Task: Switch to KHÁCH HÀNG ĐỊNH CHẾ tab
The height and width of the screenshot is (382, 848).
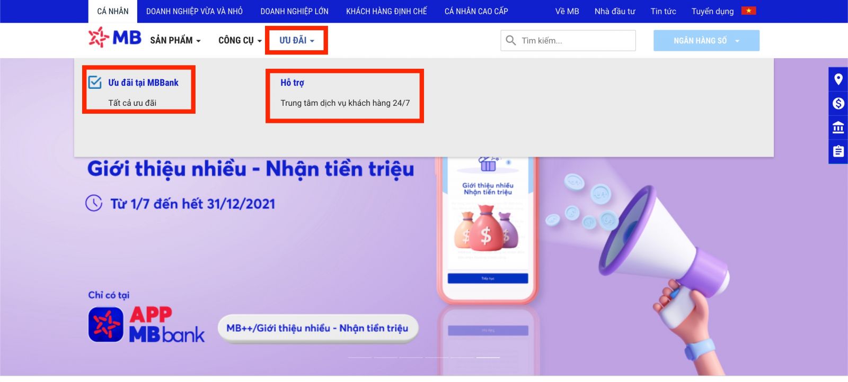Action: pos(386,11)
